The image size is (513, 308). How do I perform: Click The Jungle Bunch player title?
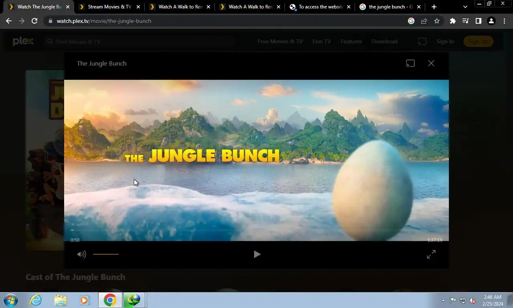(x=102, y=63)
